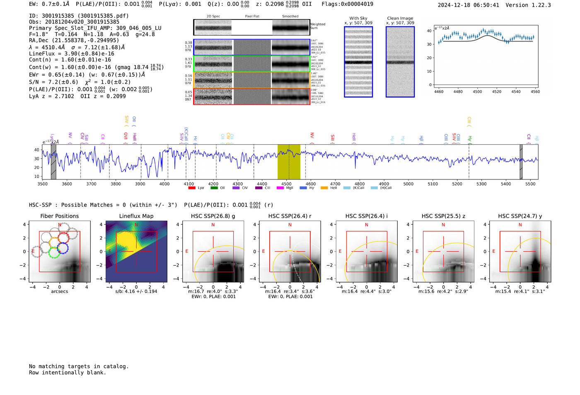Select the HSC SSP(24.7) y image
The image size is (580, 395).
point(520,251)
